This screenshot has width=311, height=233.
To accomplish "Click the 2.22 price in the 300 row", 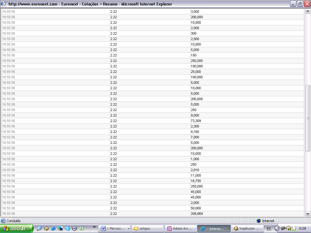I will (114, 33).
